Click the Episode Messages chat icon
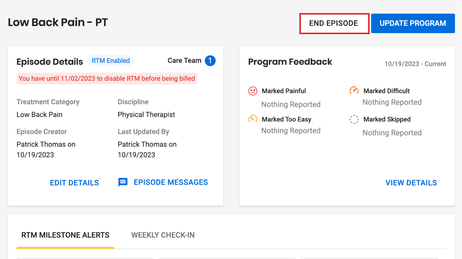The width and height of the screenshot is (462, 259). coord(123,182)
